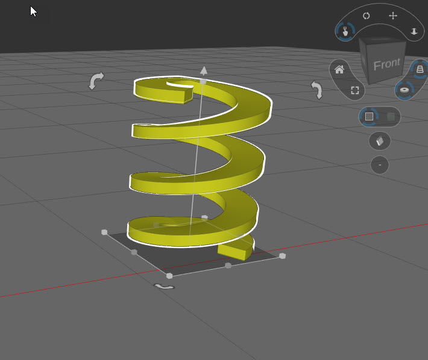Click the right curved rotate arrow
Screen dimensions: 428x360
point(318,90)
